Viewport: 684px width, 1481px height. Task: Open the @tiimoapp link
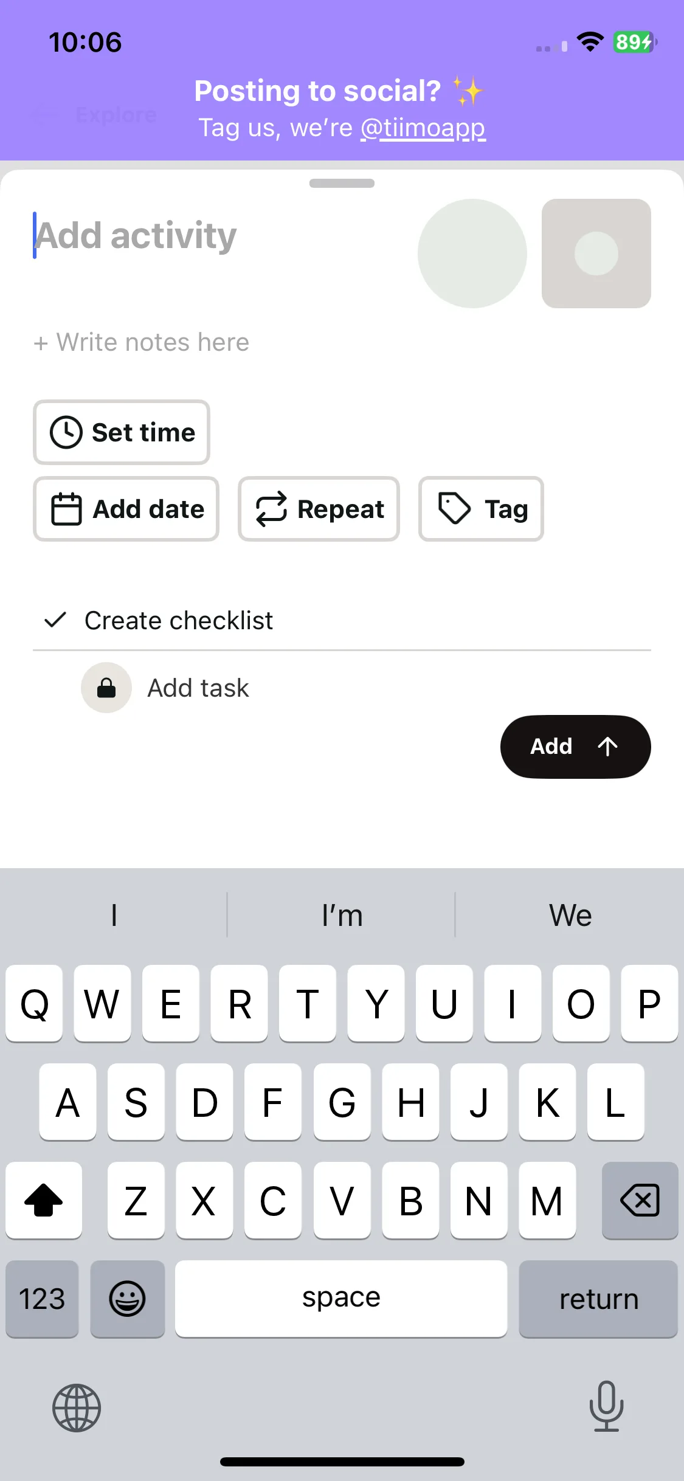click(423, 128)
